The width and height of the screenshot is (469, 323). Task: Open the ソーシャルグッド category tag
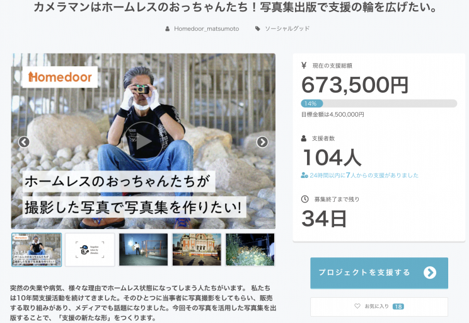287,29
